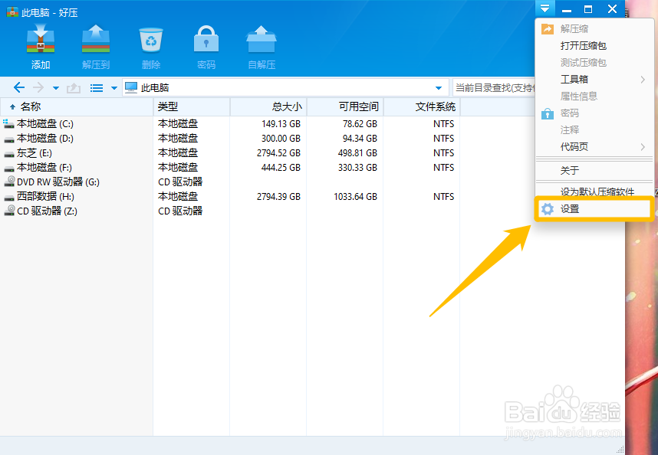Sort by the 可用空间 column header
Screen dimensions: 658x455
(x=345, y=106)
